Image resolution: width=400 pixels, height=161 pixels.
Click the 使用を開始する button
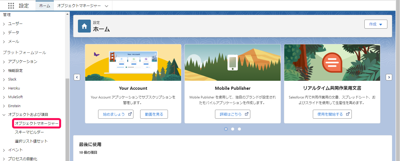point(332,114)
